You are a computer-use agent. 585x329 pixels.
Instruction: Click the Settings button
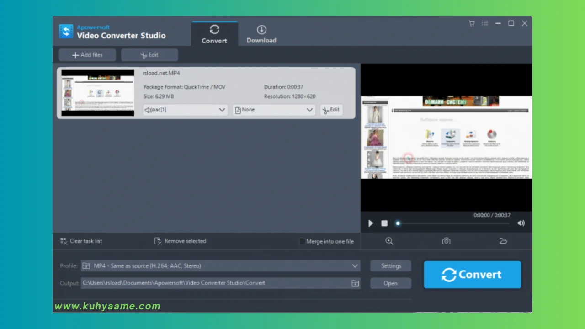click(391, 266)
